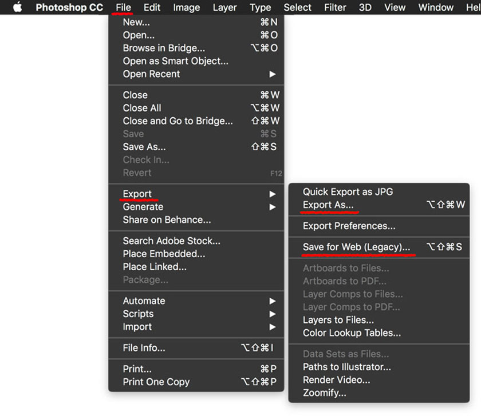Viewport: 481px width, 416px height.
Task: Select Layers to Files...
Action: pyautogui.click(x=379, y=320)
